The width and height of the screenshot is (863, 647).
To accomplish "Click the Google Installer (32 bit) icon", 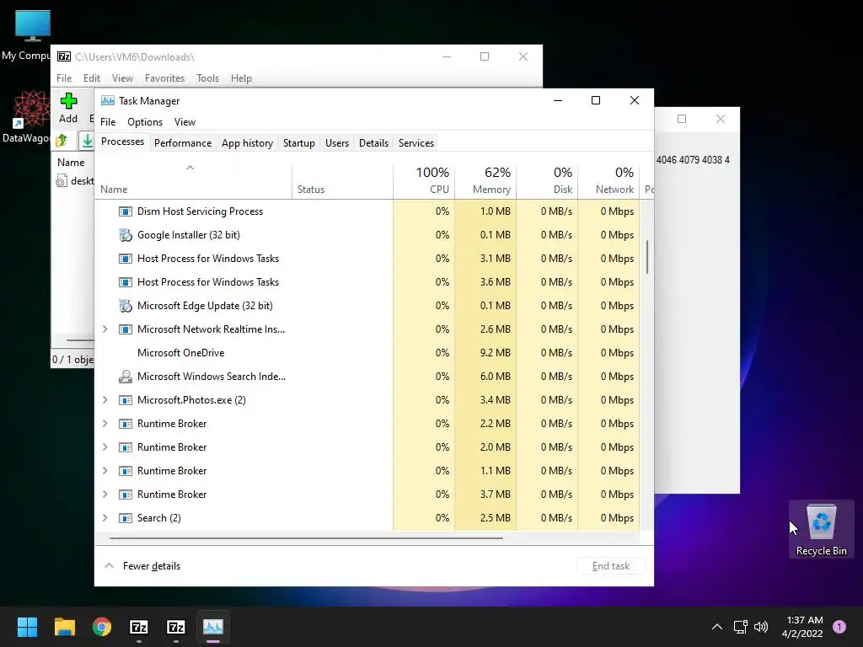I will coord(126,235).
